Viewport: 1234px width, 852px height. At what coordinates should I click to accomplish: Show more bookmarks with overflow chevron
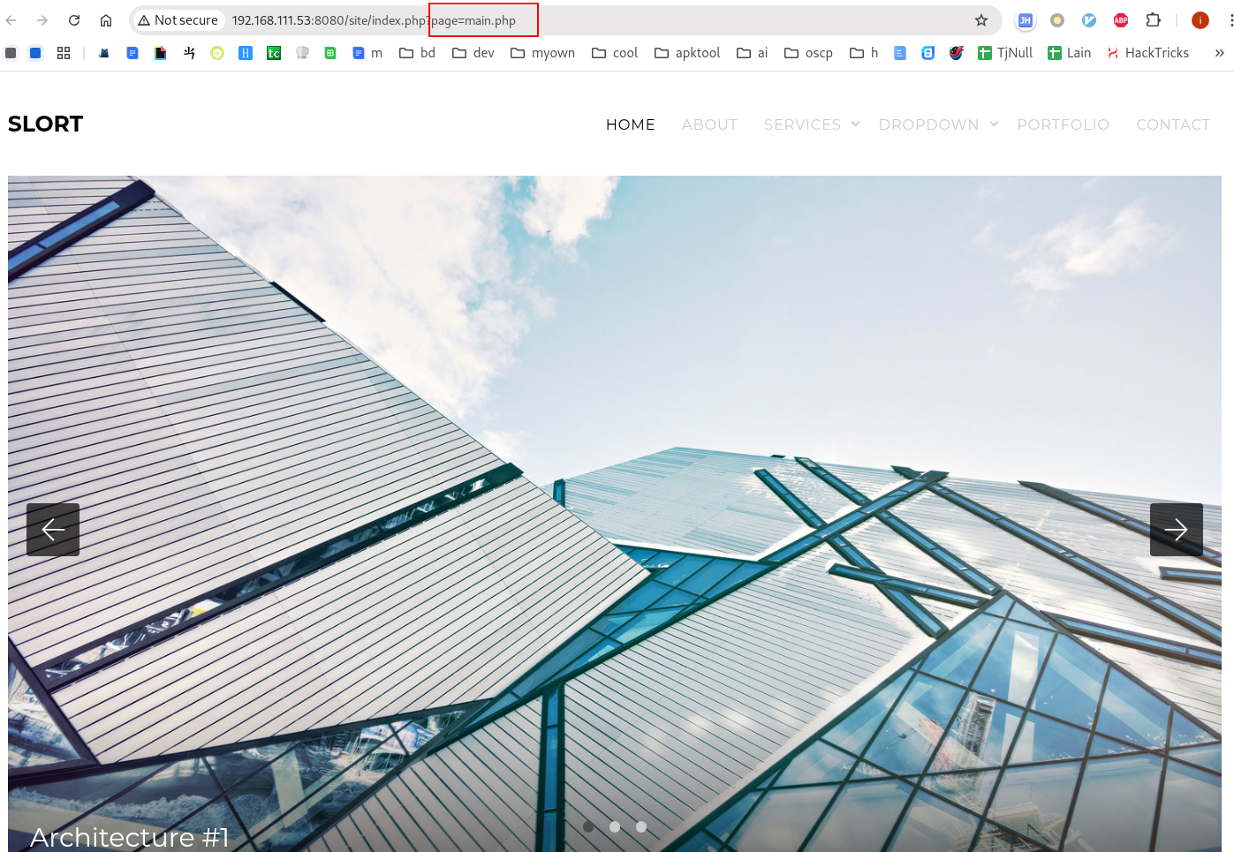click(1219, 53)
